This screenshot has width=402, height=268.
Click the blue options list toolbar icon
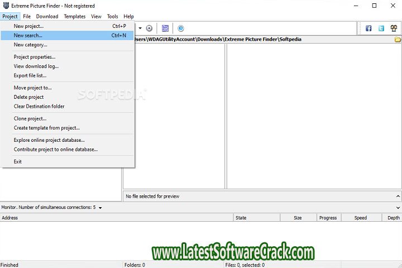(x=165, y=28)
